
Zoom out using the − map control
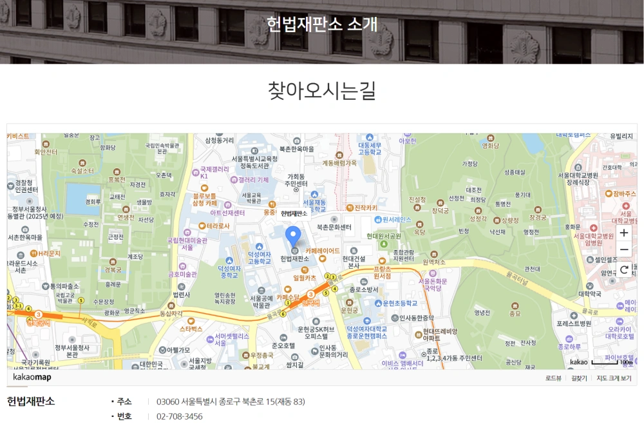point(624,249)
